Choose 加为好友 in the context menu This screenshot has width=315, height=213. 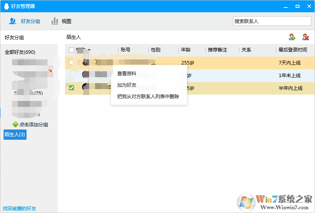tap(127, 85)
